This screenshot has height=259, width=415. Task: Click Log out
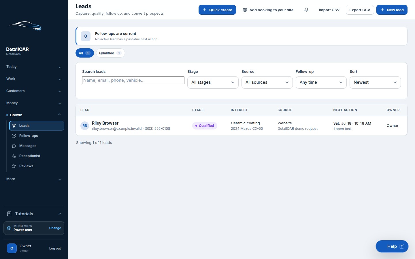(x=55, y=248)
